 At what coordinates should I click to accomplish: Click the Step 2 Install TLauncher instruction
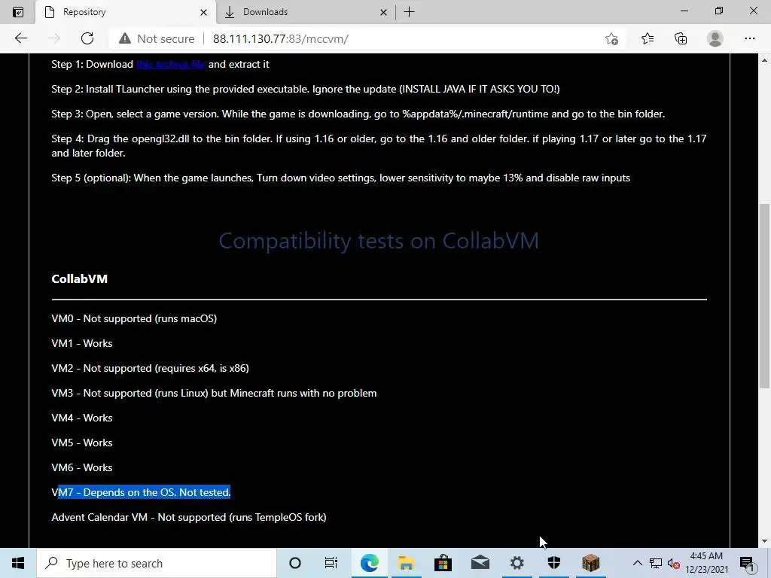point(306,89)
